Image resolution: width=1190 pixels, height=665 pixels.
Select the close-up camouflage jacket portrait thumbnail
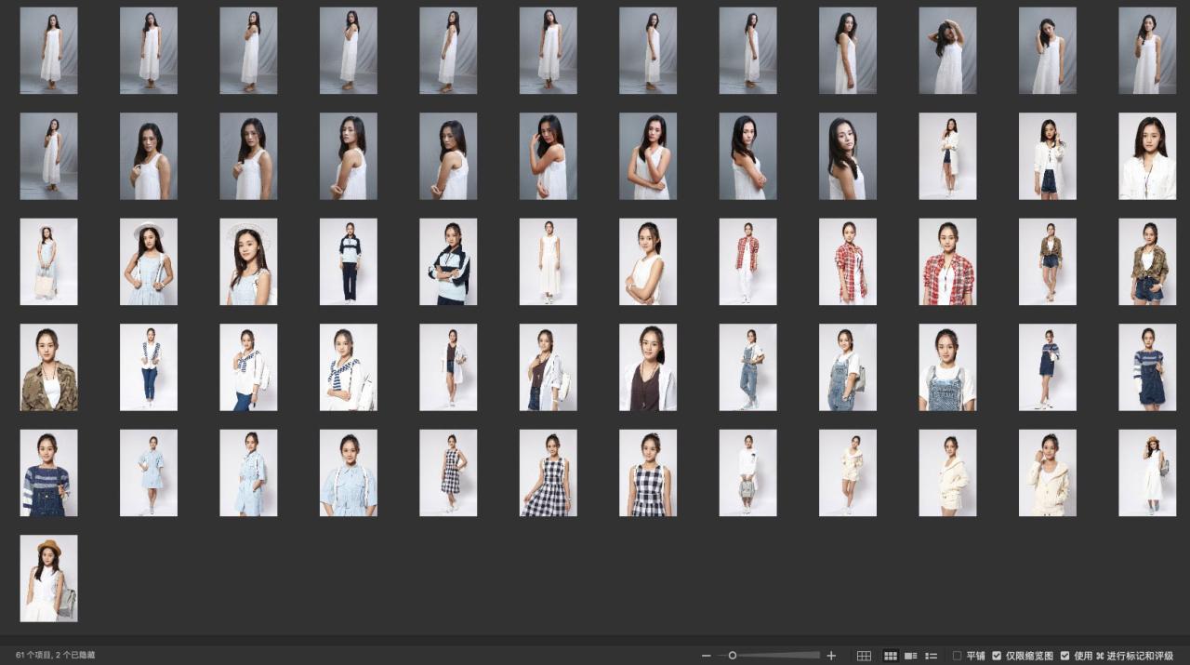pyautogui.click(x=48, y=367)
